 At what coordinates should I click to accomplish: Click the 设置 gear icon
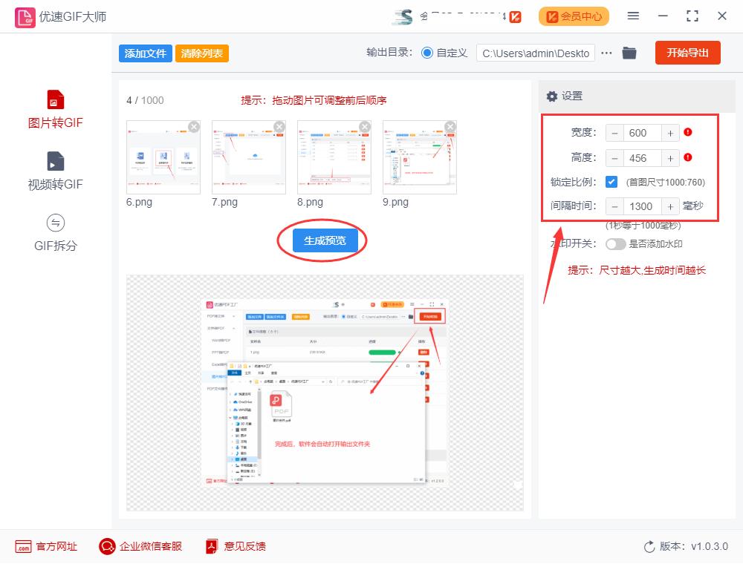click(x=551, y=96)
